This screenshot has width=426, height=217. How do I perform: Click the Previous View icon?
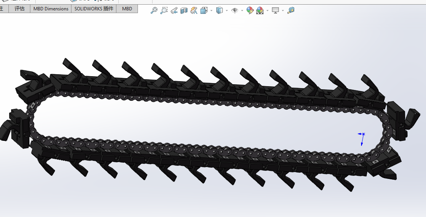click(174, 11)
